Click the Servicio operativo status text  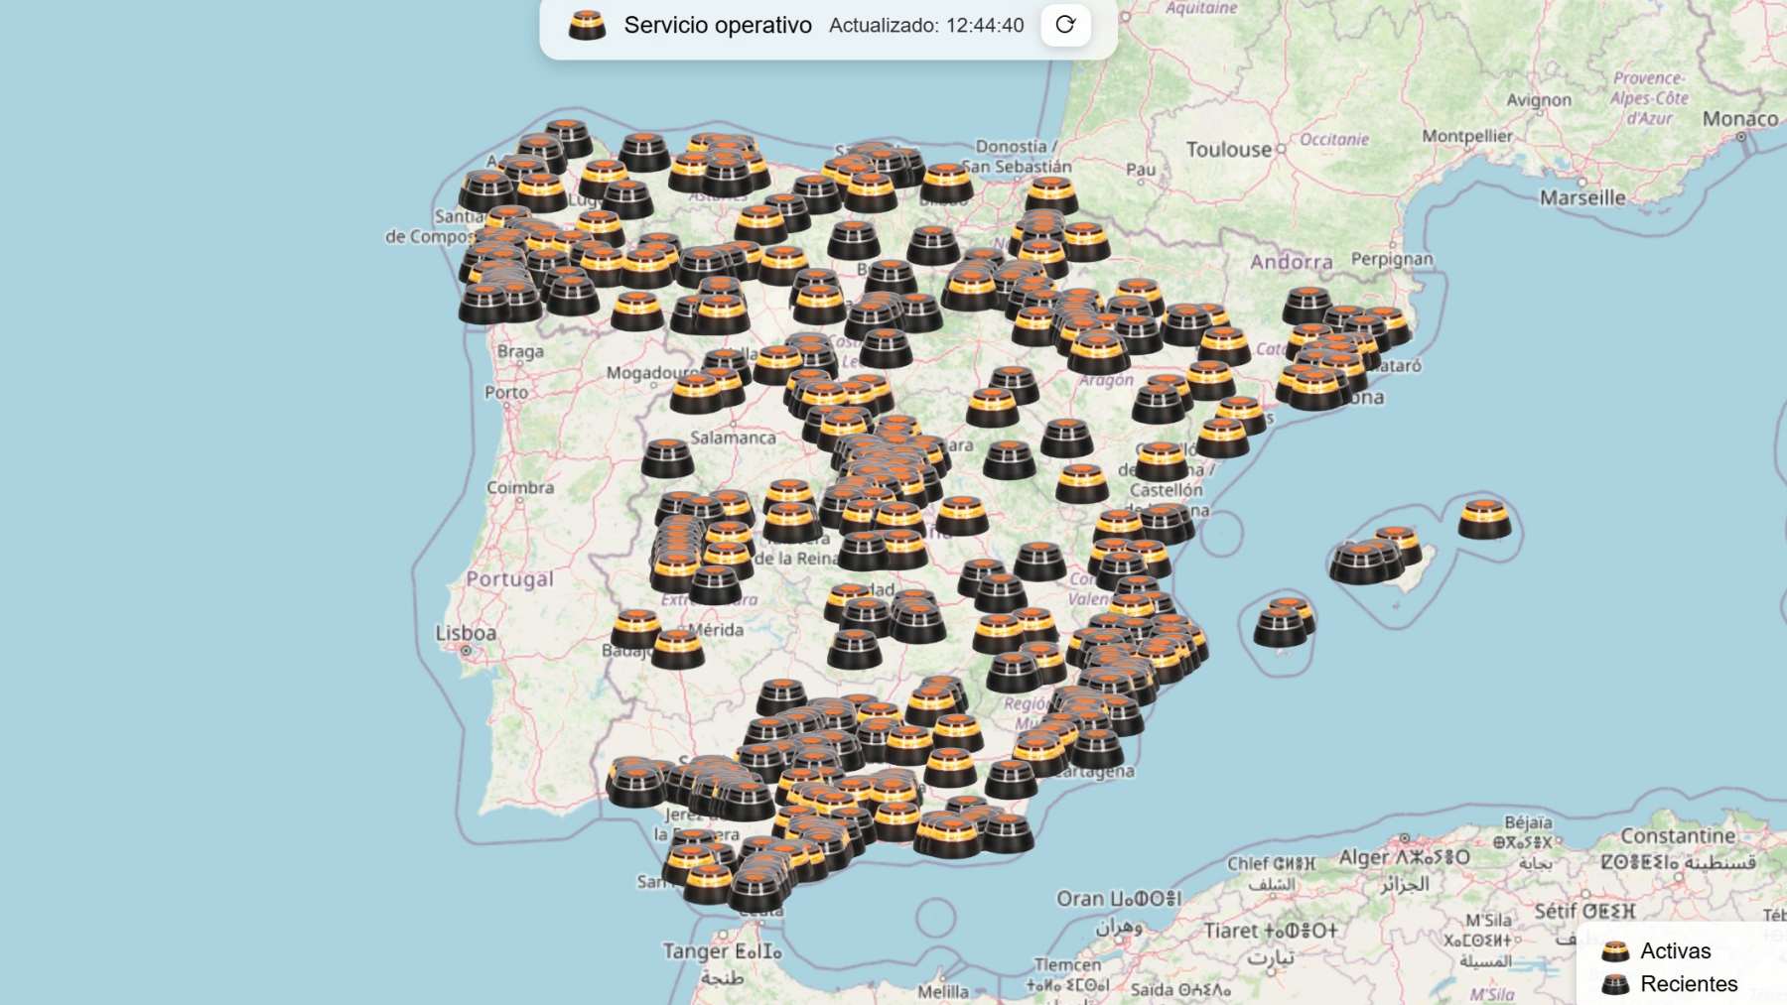[x=718, y=26]
